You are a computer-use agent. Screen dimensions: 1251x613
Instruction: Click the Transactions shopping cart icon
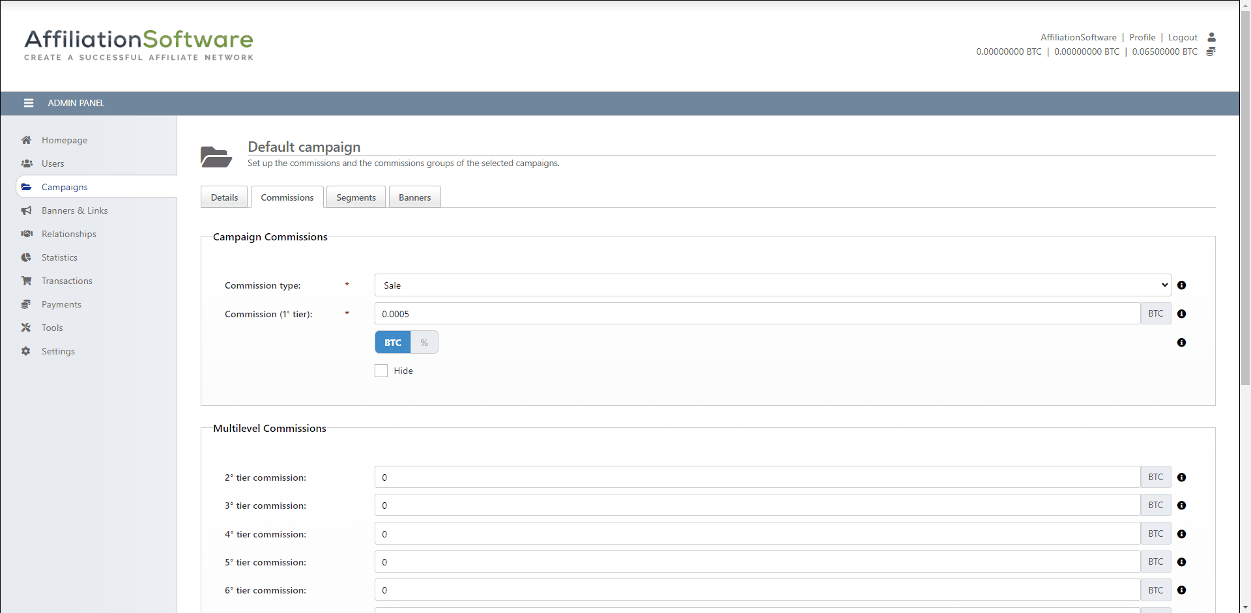point(27,281)
